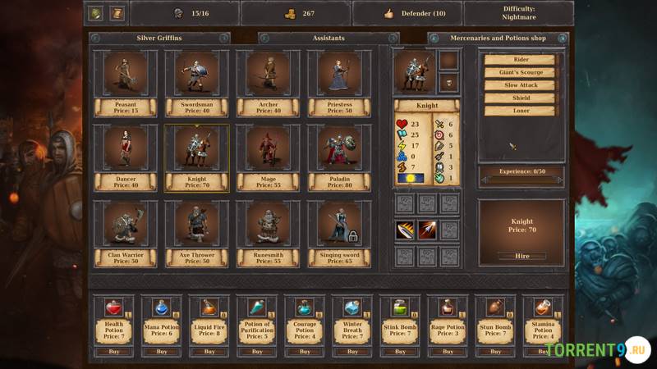Switch to the Assistants tab
This screenshot has width=657, height=369.
click(x=328, y=38)
